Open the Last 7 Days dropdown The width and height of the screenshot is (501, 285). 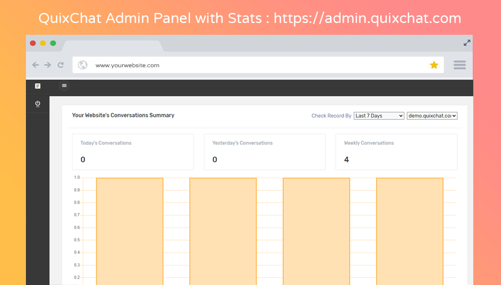click(378, 116)
